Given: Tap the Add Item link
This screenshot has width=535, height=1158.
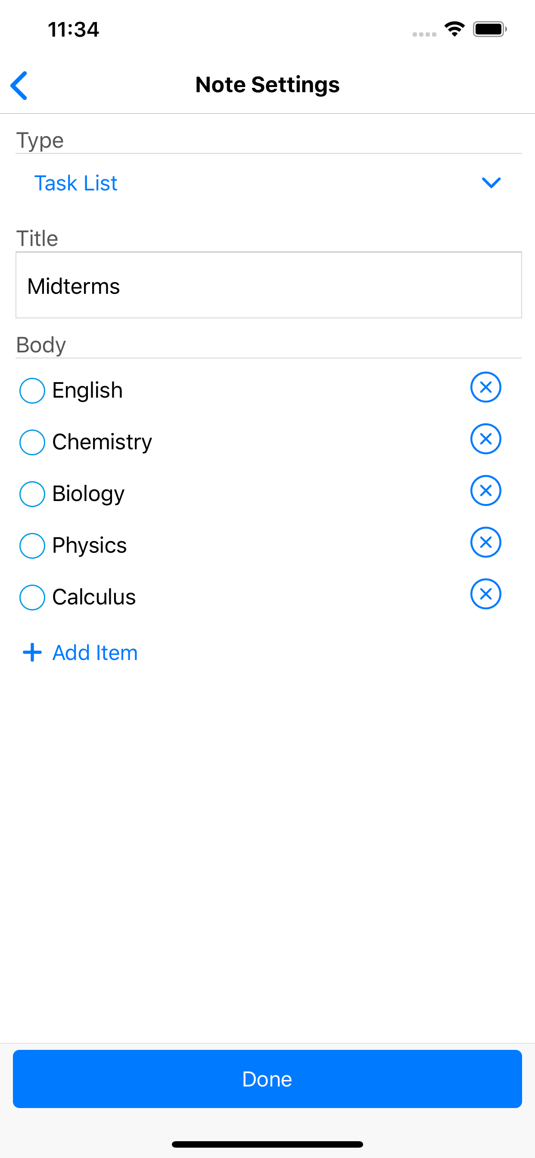Looking at the screenshot, I should (95, 653).
